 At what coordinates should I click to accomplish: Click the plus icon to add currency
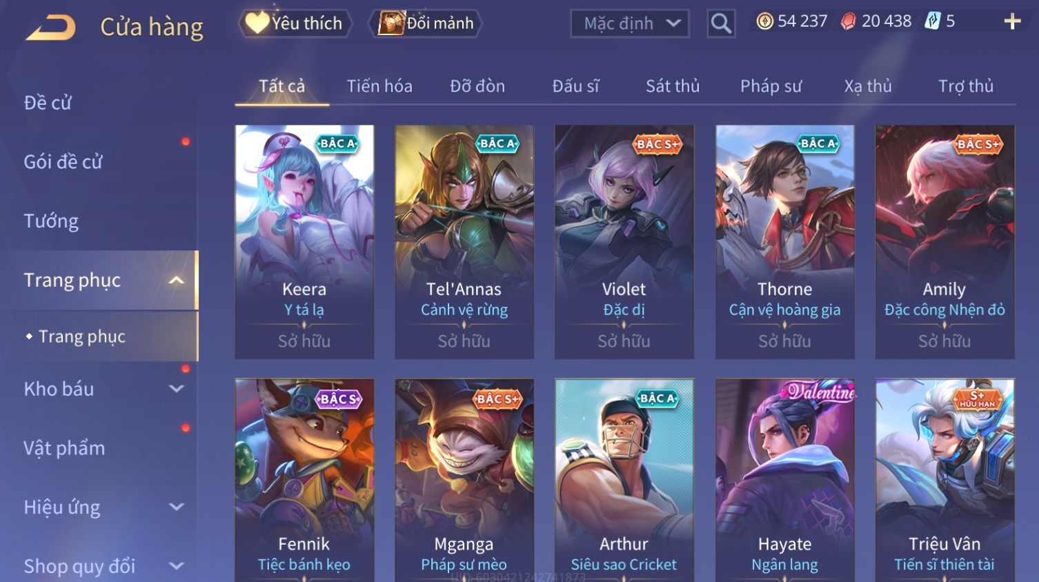(x=1012, y=21)
